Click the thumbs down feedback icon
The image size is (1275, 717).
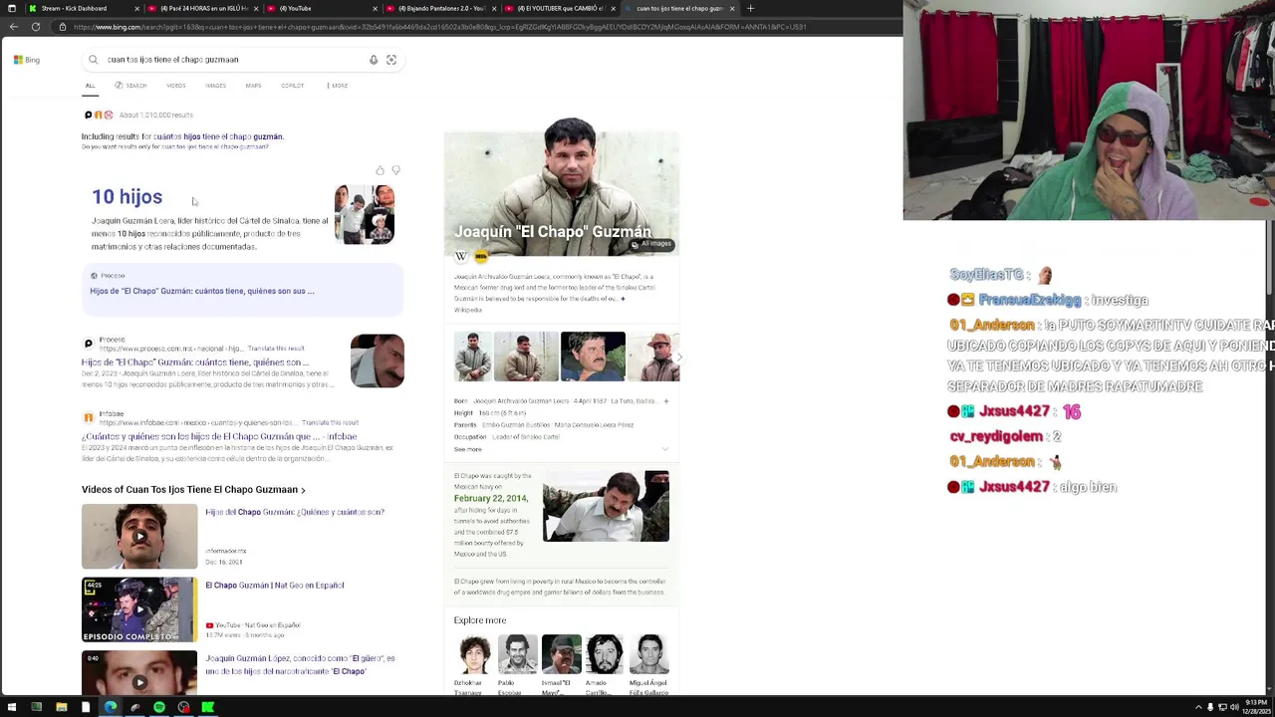[395, 171]
